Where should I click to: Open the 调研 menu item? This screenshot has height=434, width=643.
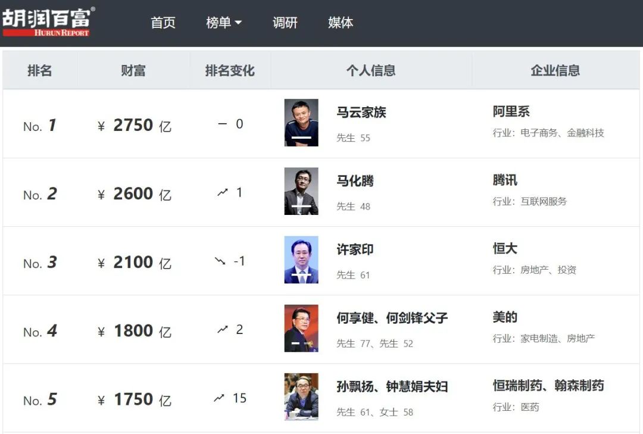(285, 23)
